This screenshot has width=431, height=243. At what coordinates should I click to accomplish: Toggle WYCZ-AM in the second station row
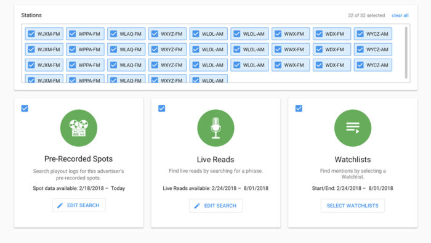click(x=373, y=49)
